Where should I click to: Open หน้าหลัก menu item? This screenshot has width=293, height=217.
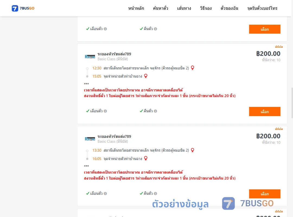coord(136,8)
